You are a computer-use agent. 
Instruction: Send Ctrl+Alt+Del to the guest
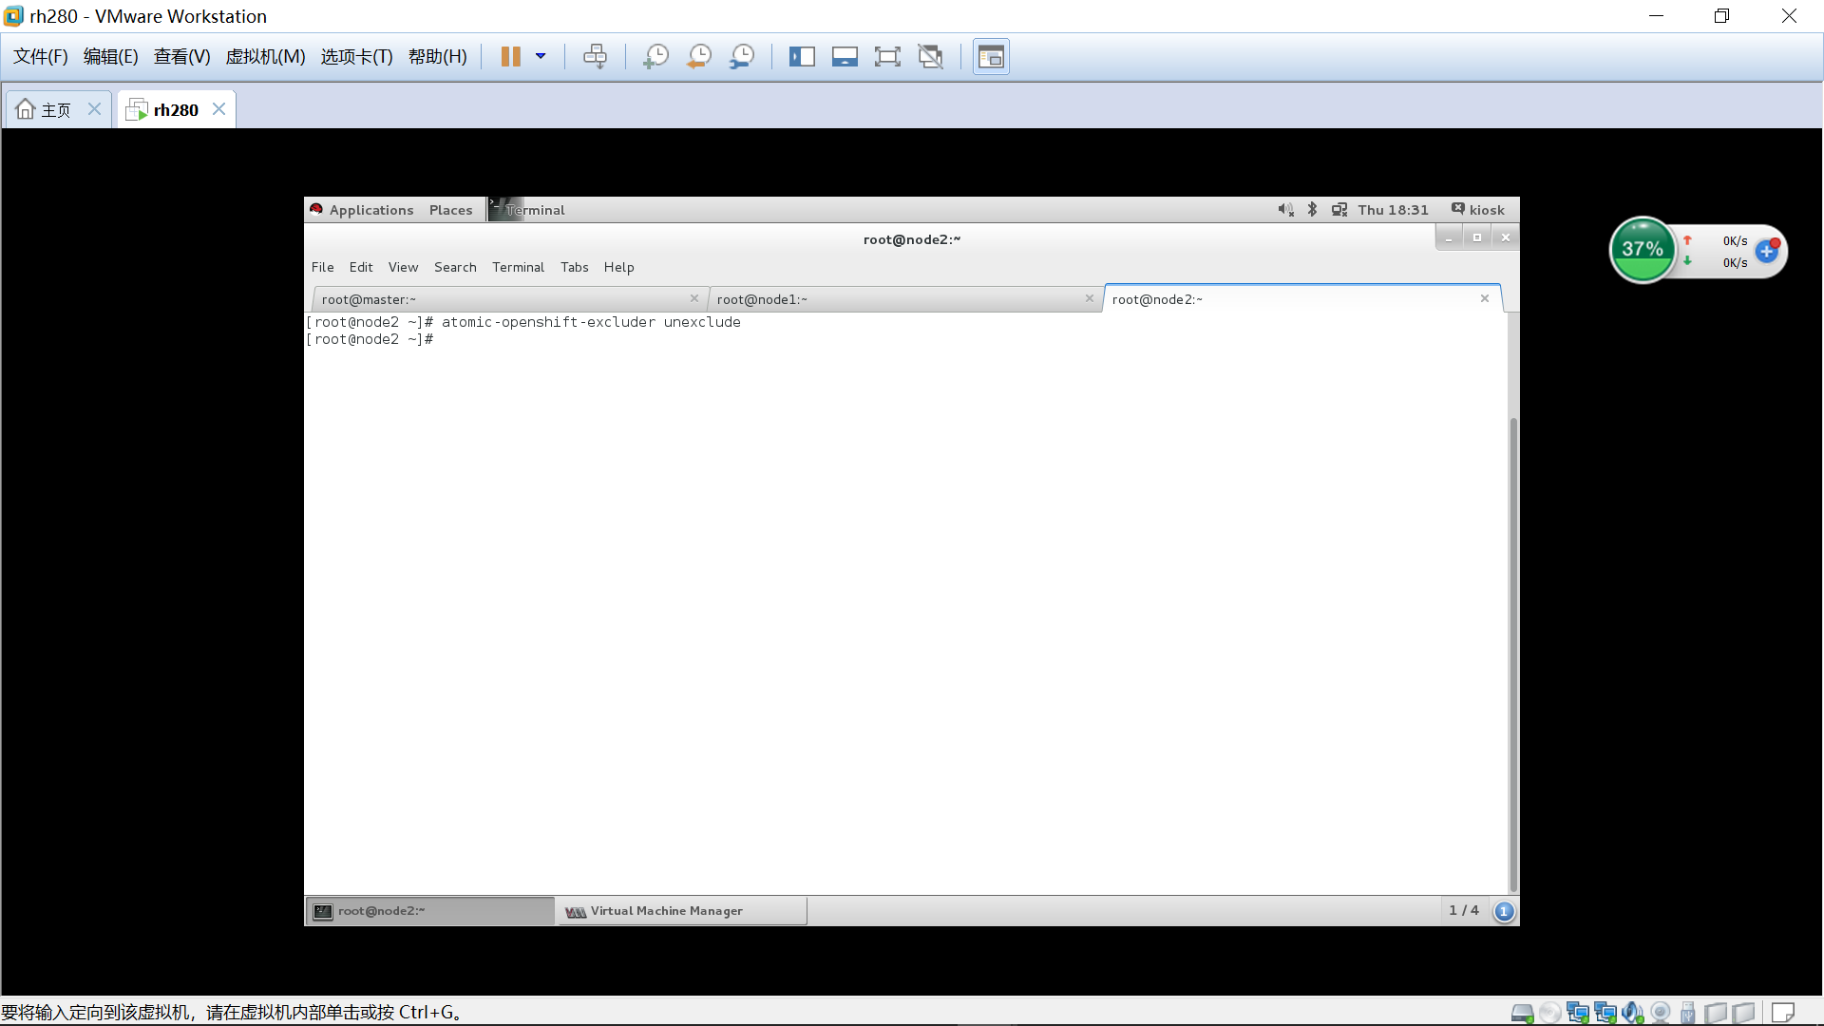pos(596,56)
